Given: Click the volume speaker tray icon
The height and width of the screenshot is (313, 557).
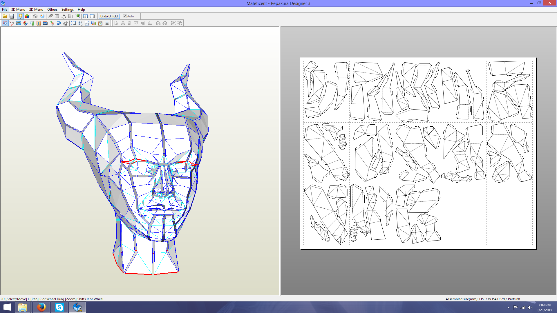Looking at the screenshot, I should [530, 307].
